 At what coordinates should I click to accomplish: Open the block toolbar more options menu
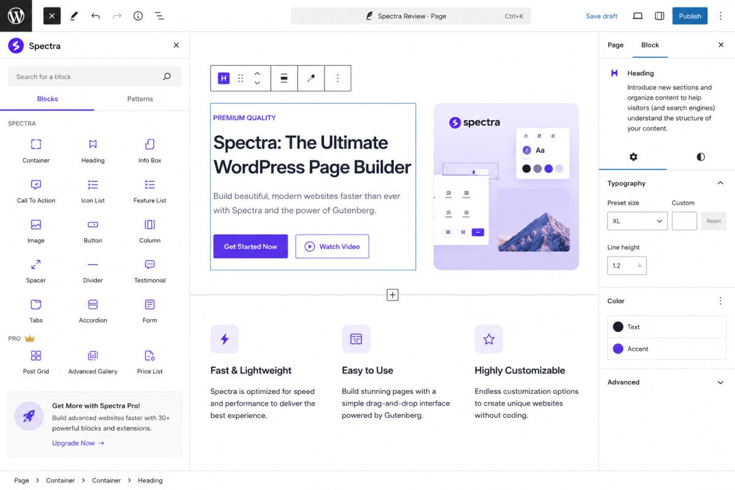(x=337, y=78)
